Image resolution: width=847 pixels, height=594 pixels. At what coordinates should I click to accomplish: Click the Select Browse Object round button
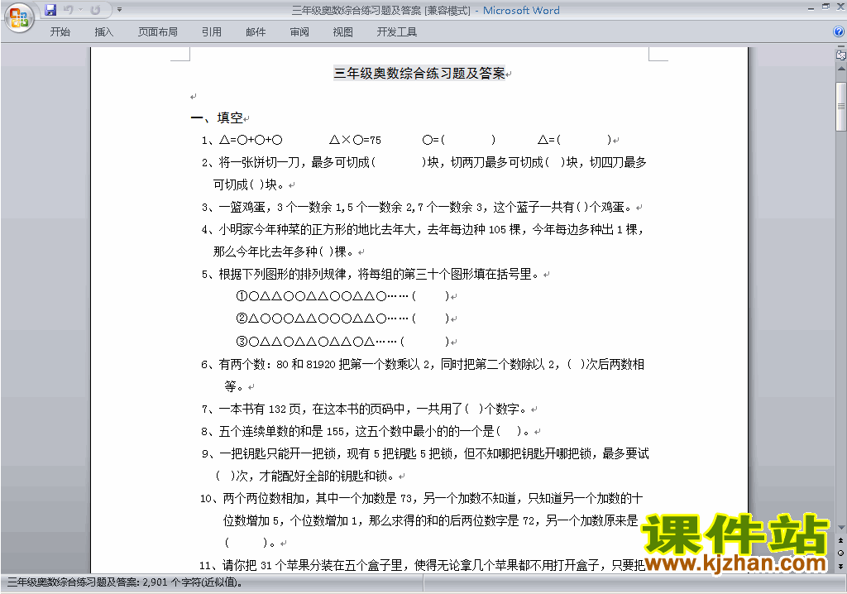(840, 553)
